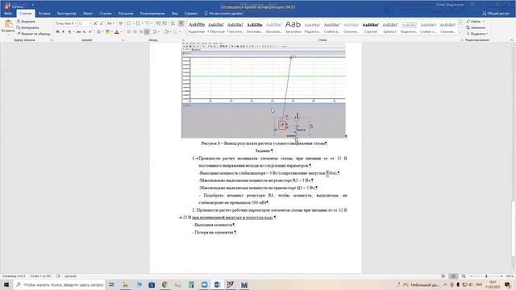This screenshot has height=290, width=516.
Task: Justify text alignment
Action: pos(147,32)
